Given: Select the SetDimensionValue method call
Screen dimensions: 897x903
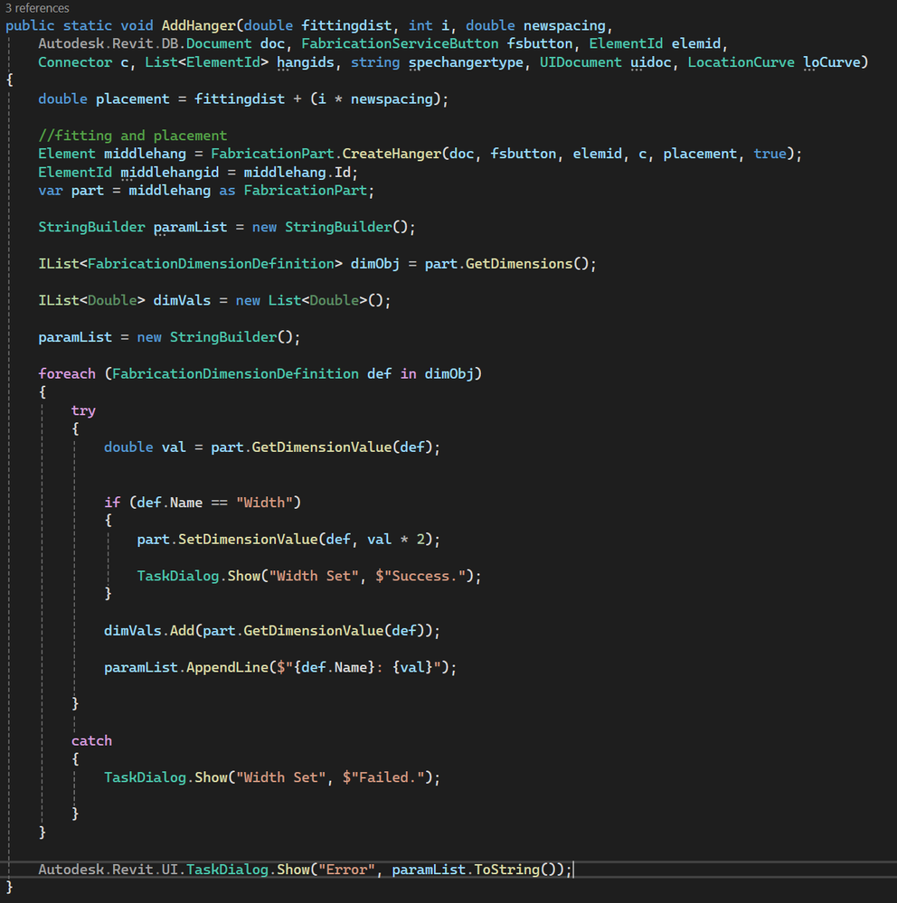Looking at the screenshot, I should coord(248,540).
